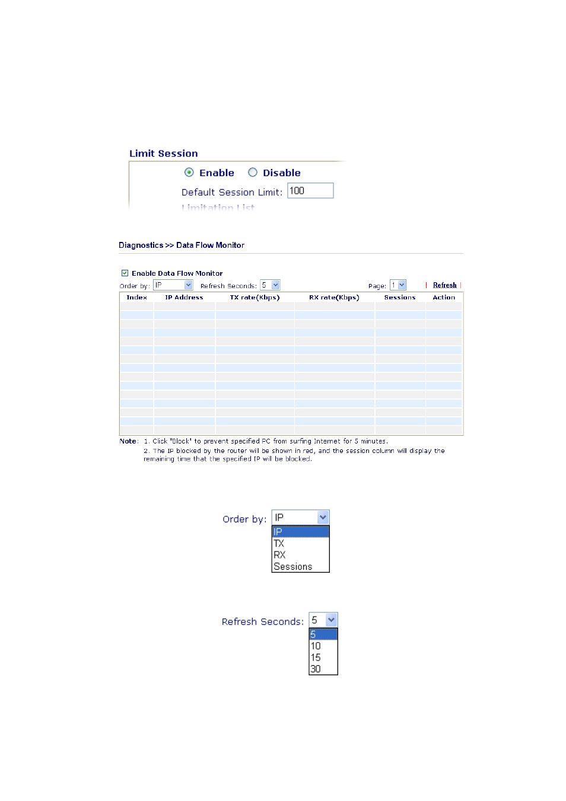
Task: Click the TX rate(Kbps) column header
Action: (255, 298)
